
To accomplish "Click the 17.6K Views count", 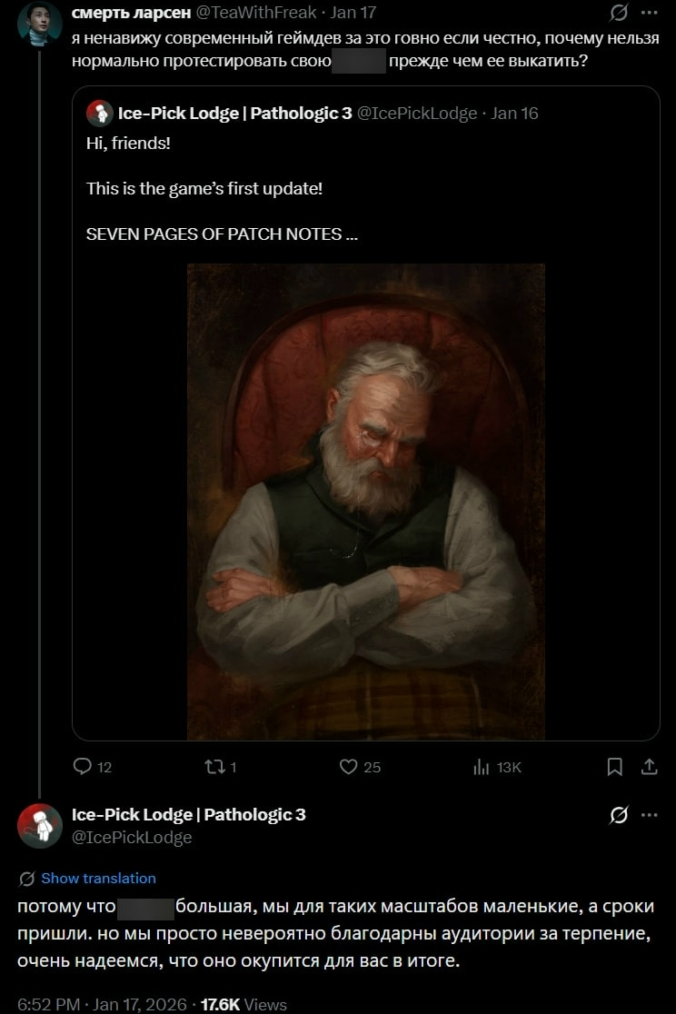I will tap(243, 1004).
